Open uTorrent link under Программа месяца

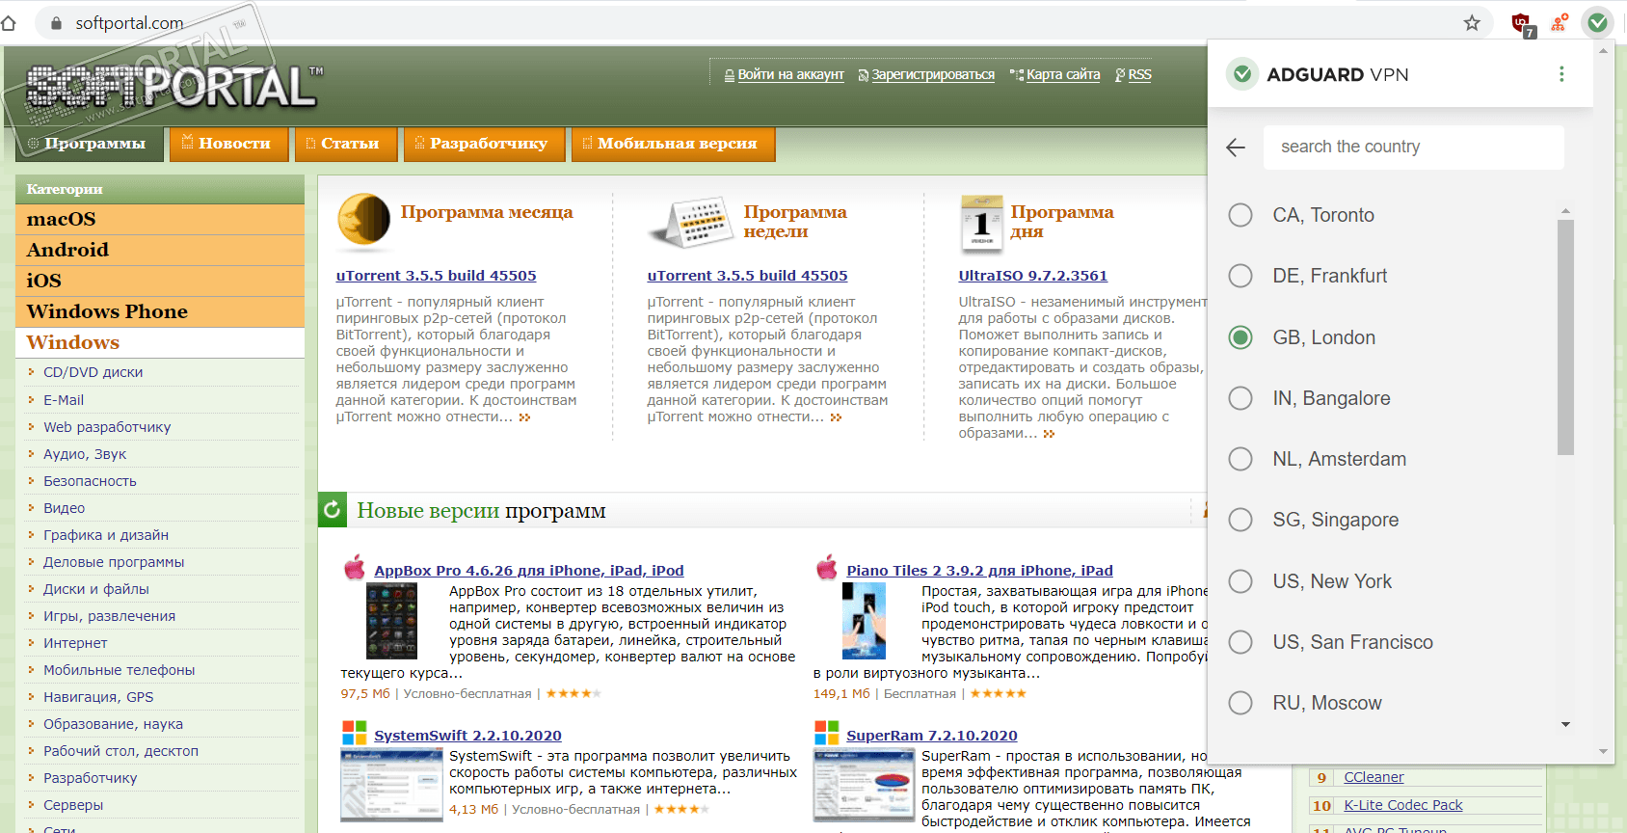437,276
